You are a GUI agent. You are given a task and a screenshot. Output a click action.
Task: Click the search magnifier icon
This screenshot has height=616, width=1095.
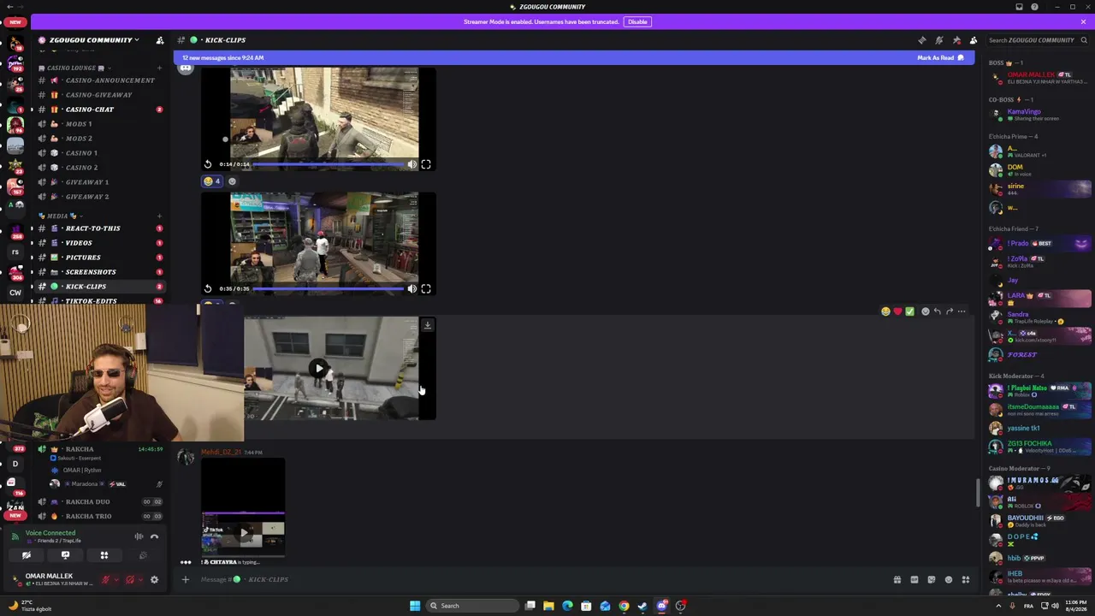click(x=1083, y=40)
